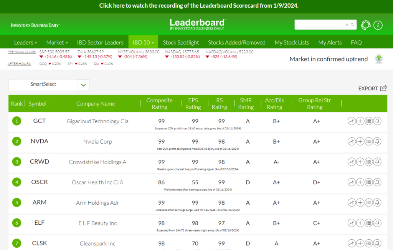
Task: Click the ELF symbol
Action: [40, 223]
